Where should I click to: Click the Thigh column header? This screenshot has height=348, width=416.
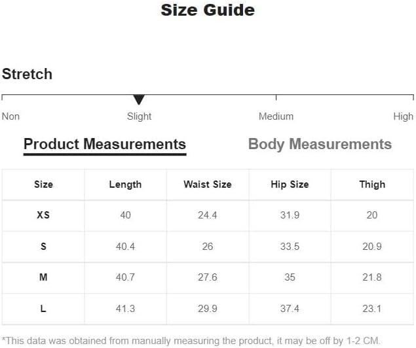click(372, 184)
